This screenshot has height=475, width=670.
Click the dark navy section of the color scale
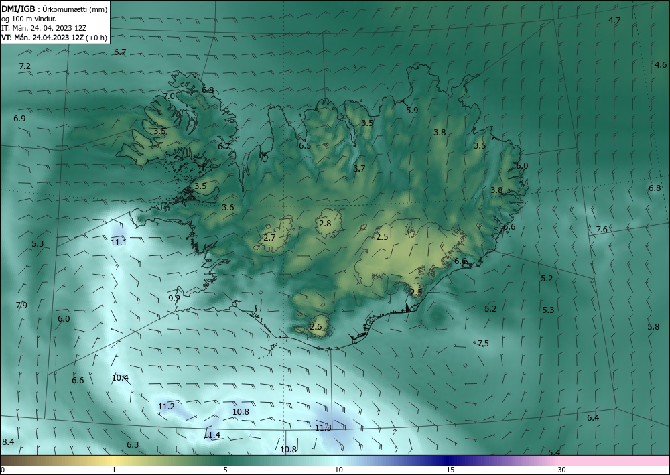(x=449, y=460)
